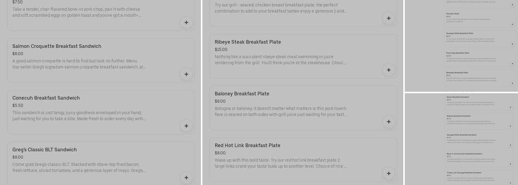Viewport: 518px width, 185px height.
Task: Add Red Hot Link Breakfast Plate
Action: point(388,174)
